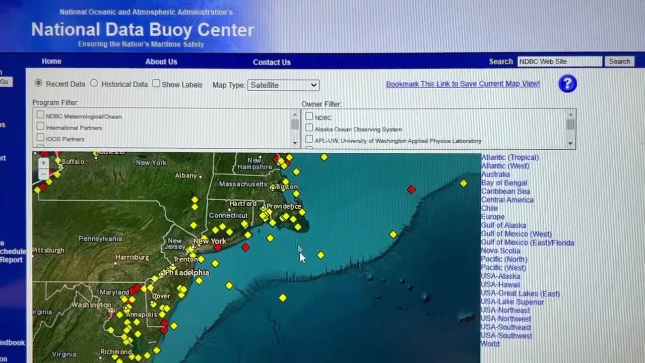Open the Atlantic (Tropical) region link
The width and height of the screenshot is (645, 363).
(510, 157)
